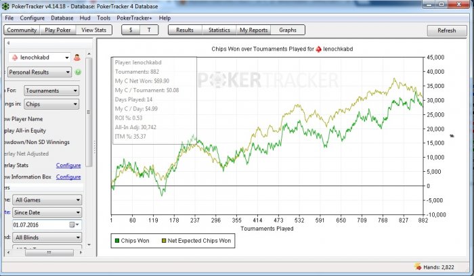Switch to the Play Poker tab
The height and width of the screenshot is (276, 474).
tap(58, 30)
